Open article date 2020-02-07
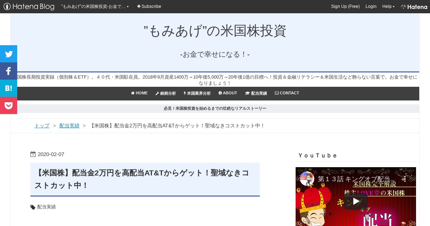Viewport: 430px width, 226px height. coord(51,154)
